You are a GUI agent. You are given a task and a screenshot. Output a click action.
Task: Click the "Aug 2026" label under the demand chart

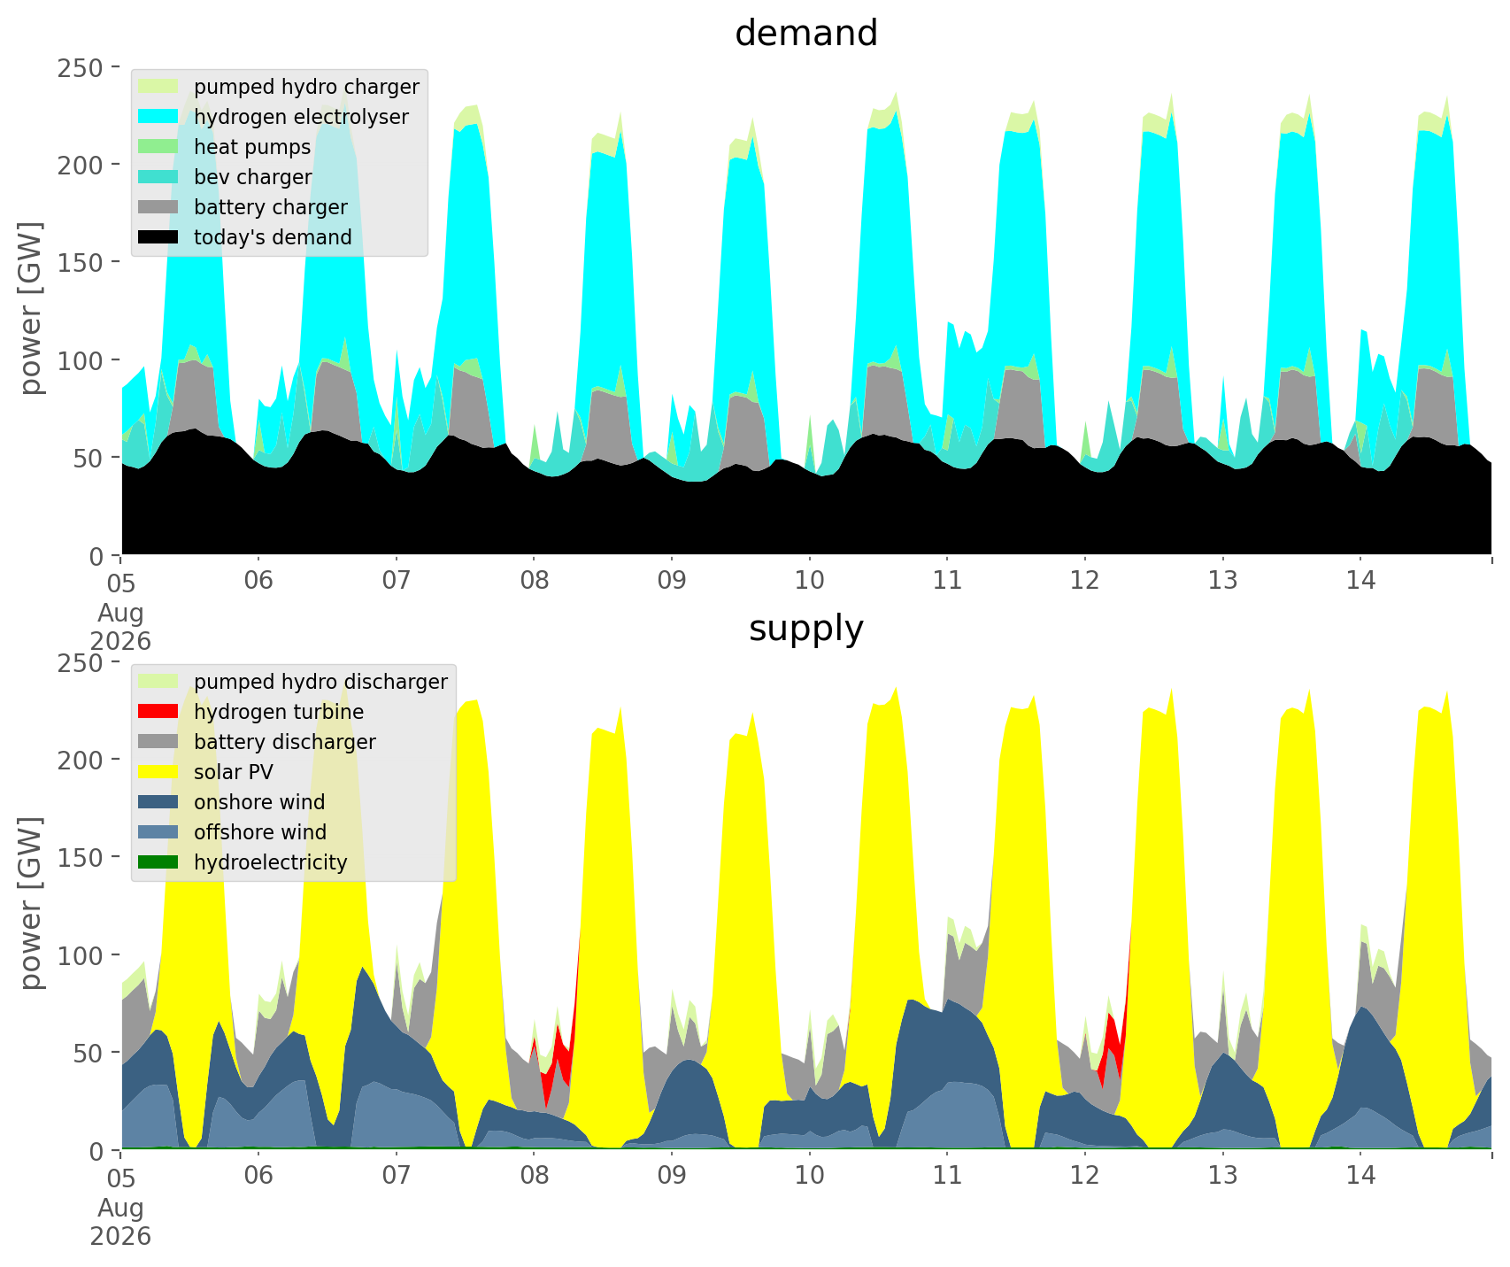[120, 627]
